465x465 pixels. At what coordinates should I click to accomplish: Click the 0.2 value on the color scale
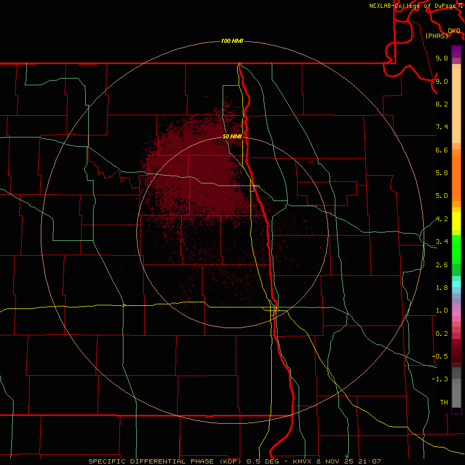click(x=442, y=334)
